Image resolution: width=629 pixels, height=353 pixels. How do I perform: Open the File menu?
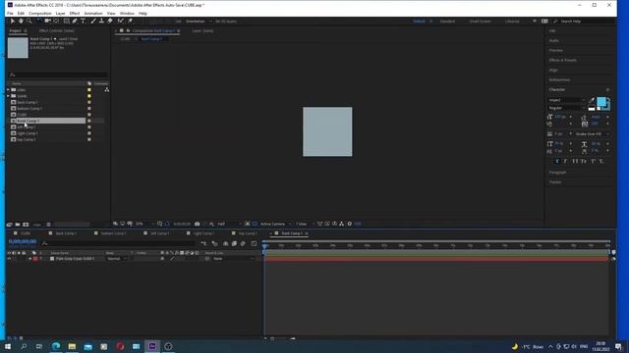10,13
